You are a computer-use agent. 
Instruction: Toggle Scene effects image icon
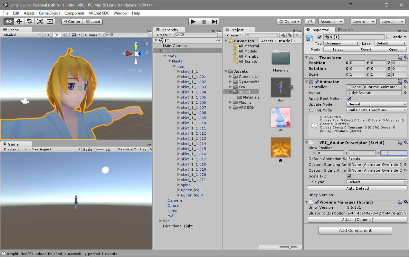(x=74, y=35)
